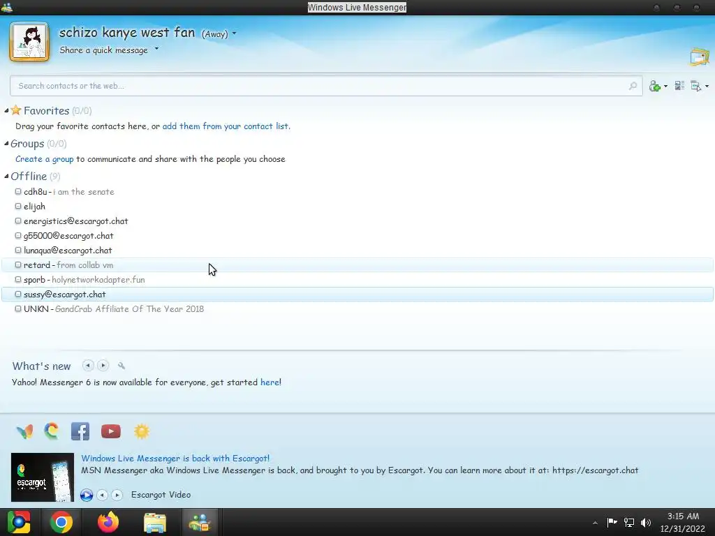Open the status dropdown next to (Away)
This screenshot has height=536, width=715.
coord(235,33)
